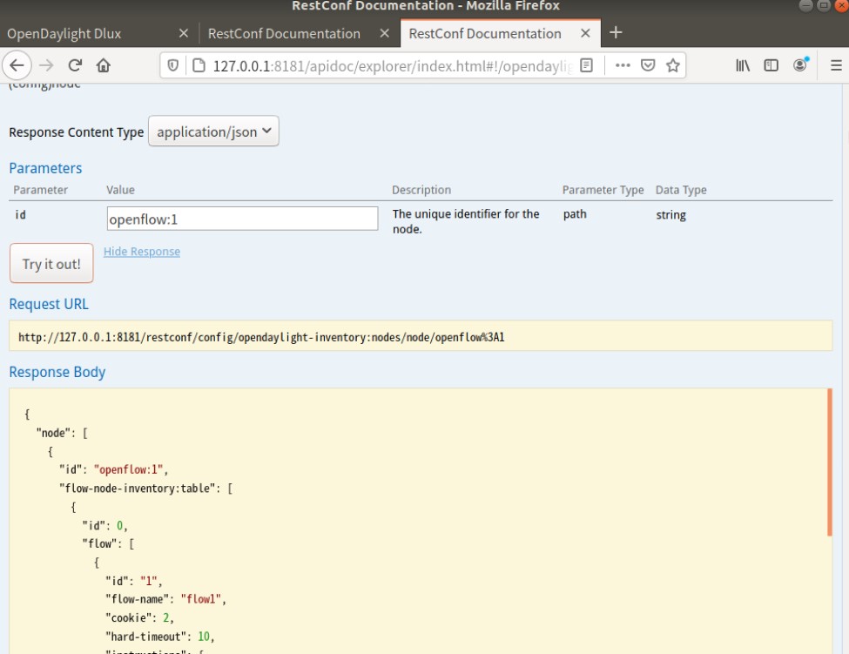Click the Data Type value "string"
This screenshot has height=654, width=849.
670,215
